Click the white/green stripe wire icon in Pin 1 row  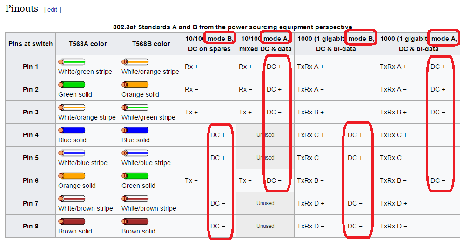point(72,62)
